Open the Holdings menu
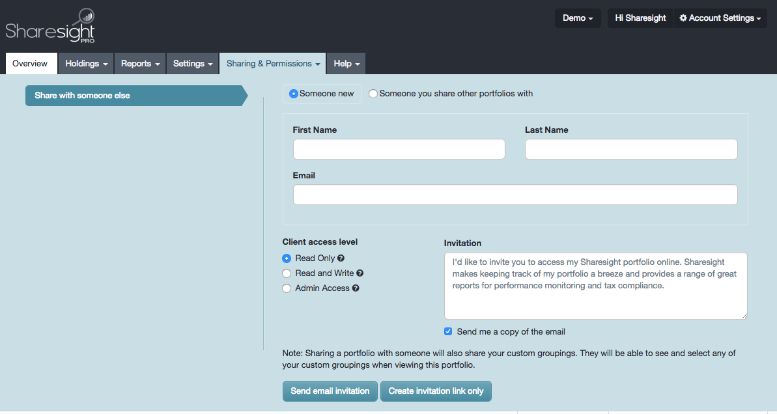 (86, 63)
